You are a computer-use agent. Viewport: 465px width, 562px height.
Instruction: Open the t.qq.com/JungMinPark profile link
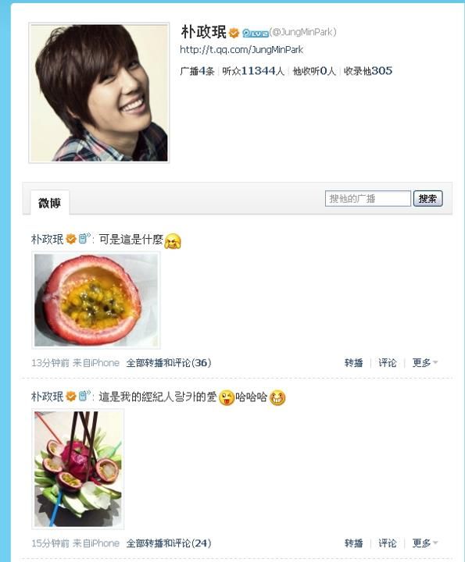click(x=241, y=49)
